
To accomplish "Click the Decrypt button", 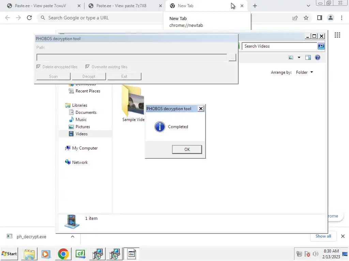I will tap(89, 76).
